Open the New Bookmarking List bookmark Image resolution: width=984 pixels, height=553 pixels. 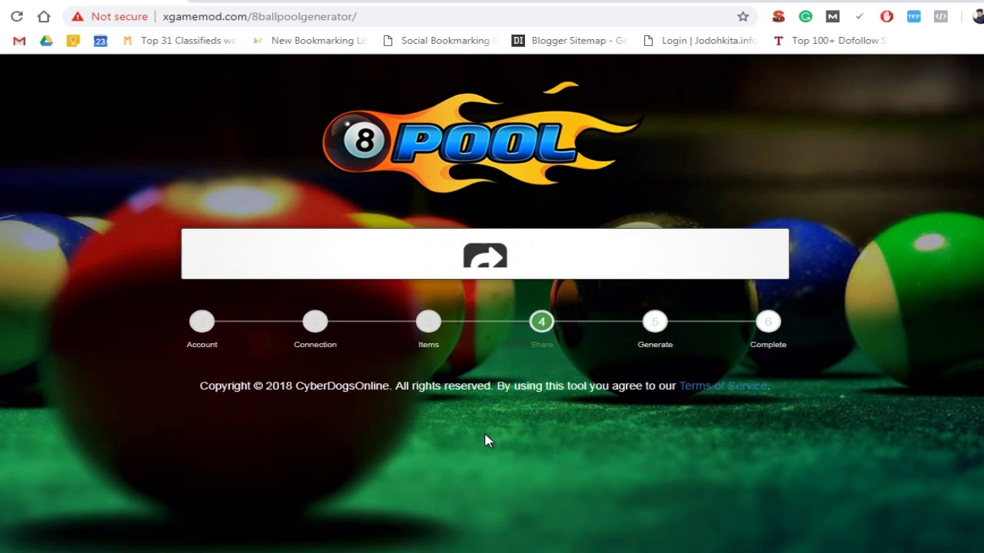point(310,41)
